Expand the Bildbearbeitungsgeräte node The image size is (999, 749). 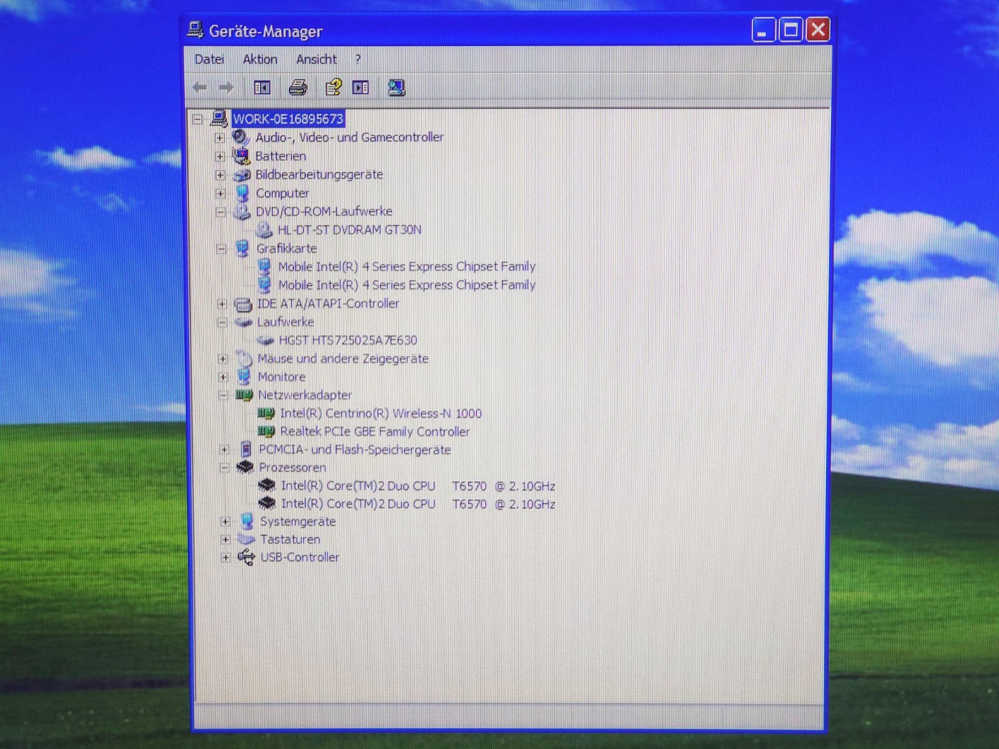click(x=220, y=175)
